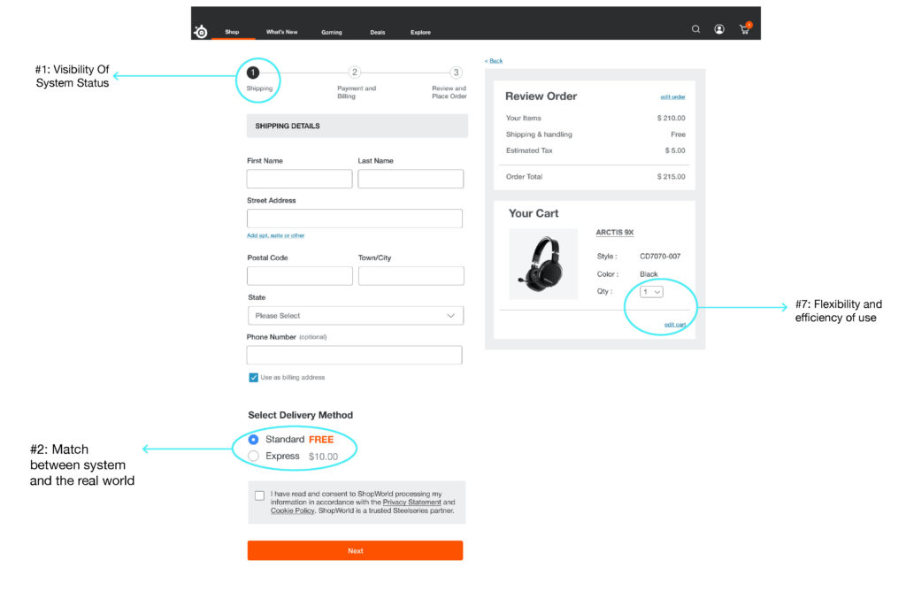Screen dimensions: 906x599
Task: Select the Express $10.00 delivery option
Action: pyautogui.click(x=254, y=456)
